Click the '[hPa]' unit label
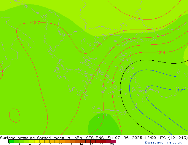Image resolution: width=188 pixels, height=145 pixels. point(78,138)
